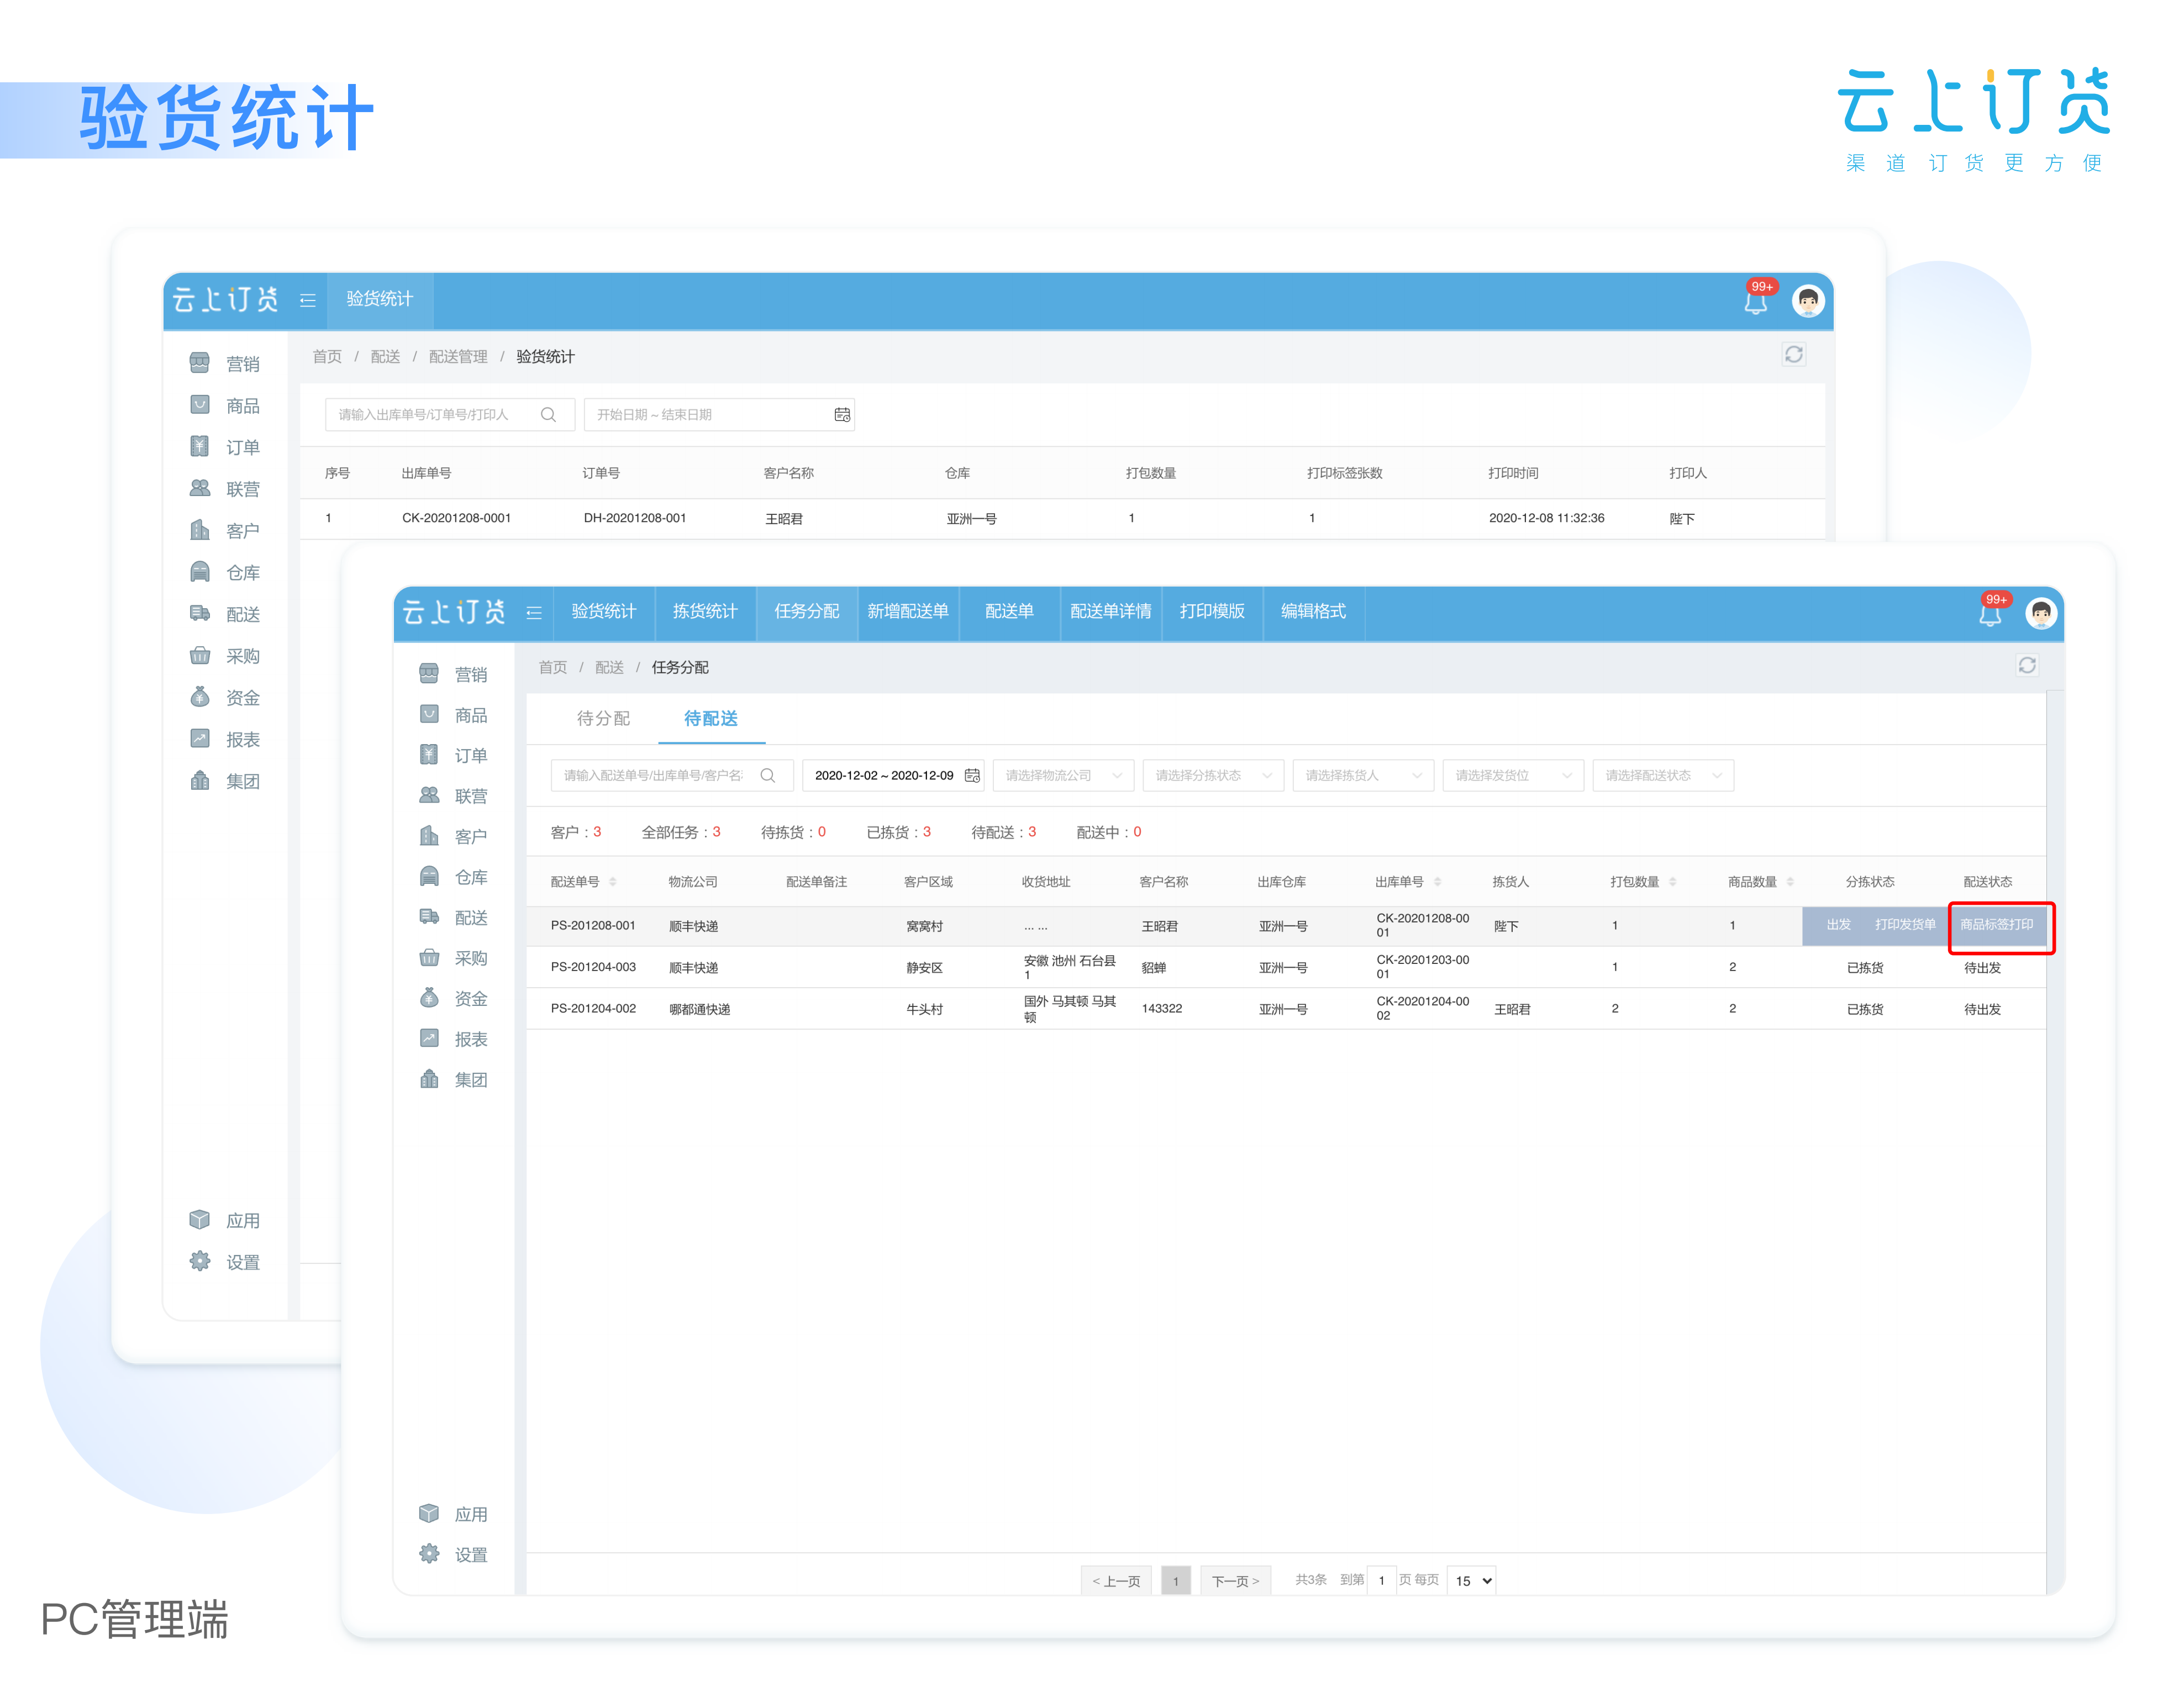
Task: Click 打印发货单 button
Action: tap(1904, 925)
